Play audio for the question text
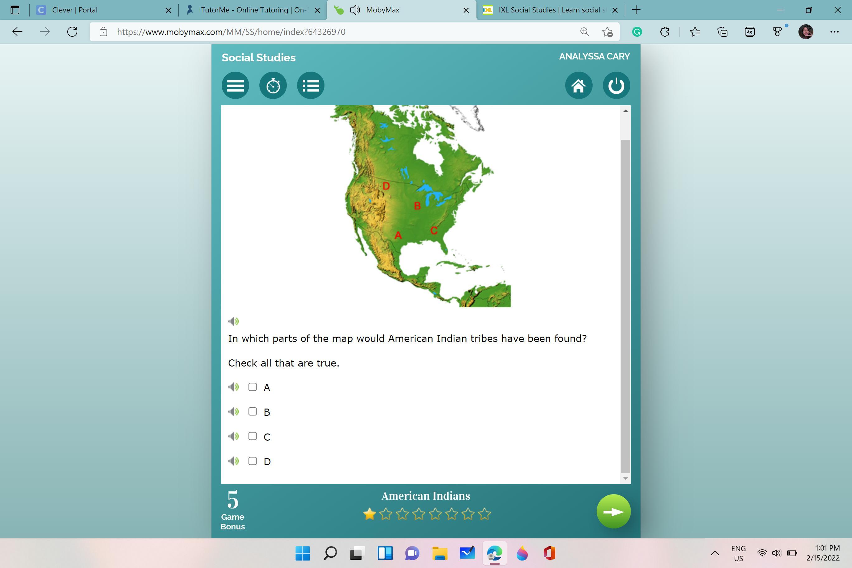The height and width of the screenshot is (568, 852). pos(234,321)
